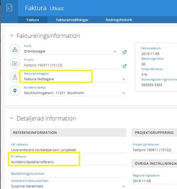Click the Fakturadatum value 2019-11-05
This screenshot has height=189, width=177.
(151, 54)
